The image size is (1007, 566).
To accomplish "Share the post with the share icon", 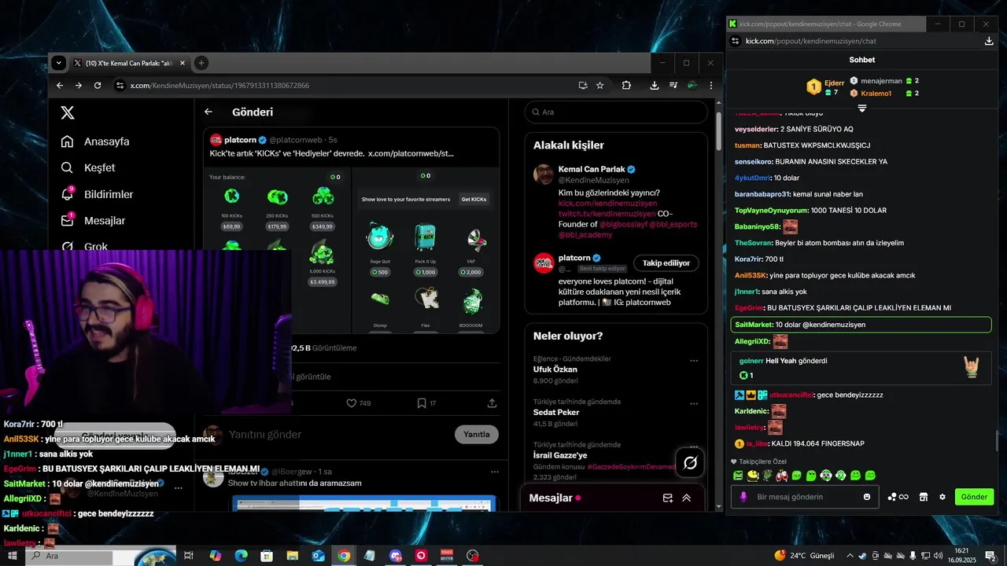I will pos(492,403).
